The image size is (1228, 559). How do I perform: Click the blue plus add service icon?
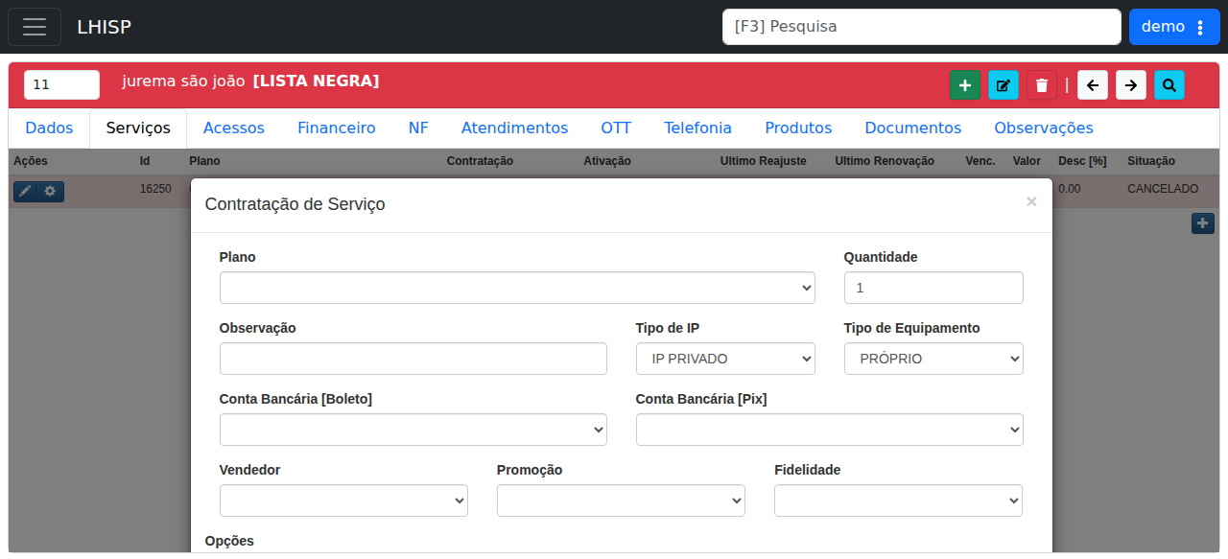coord(1203,223)
